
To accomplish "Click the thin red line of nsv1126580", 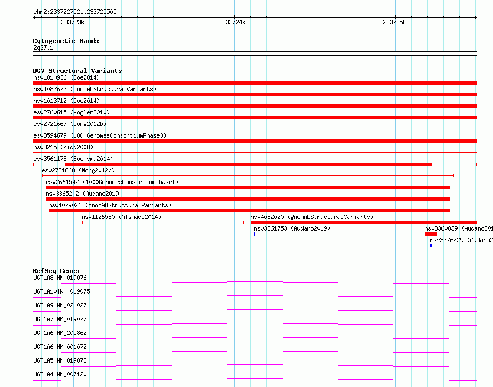I will [x=163, y=222].
